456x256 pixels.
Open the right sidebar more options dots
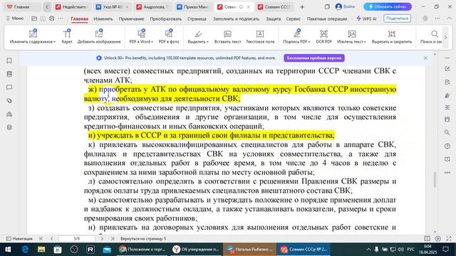click(447, 173)
